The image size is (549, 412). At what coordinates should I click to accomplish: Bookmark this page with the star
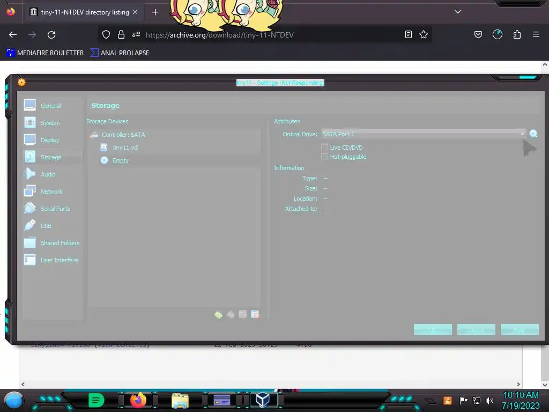click(x=424, y=34)
